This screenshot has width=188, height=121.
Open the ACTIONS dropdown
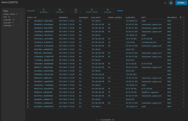181,3
